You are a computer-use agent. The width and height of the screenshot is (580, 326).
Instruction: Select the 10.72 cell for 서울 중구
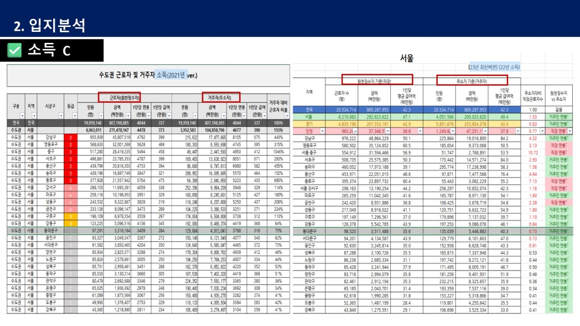pos(533,153)
